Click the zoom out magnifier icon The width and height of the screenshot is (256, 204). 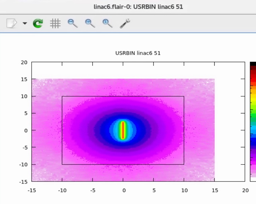[73, 23]
